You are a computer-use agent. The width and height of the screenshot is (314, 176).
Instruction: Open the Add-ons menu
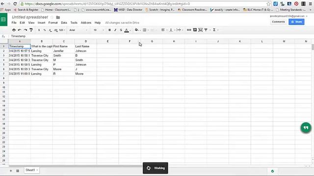pos(86,22)
